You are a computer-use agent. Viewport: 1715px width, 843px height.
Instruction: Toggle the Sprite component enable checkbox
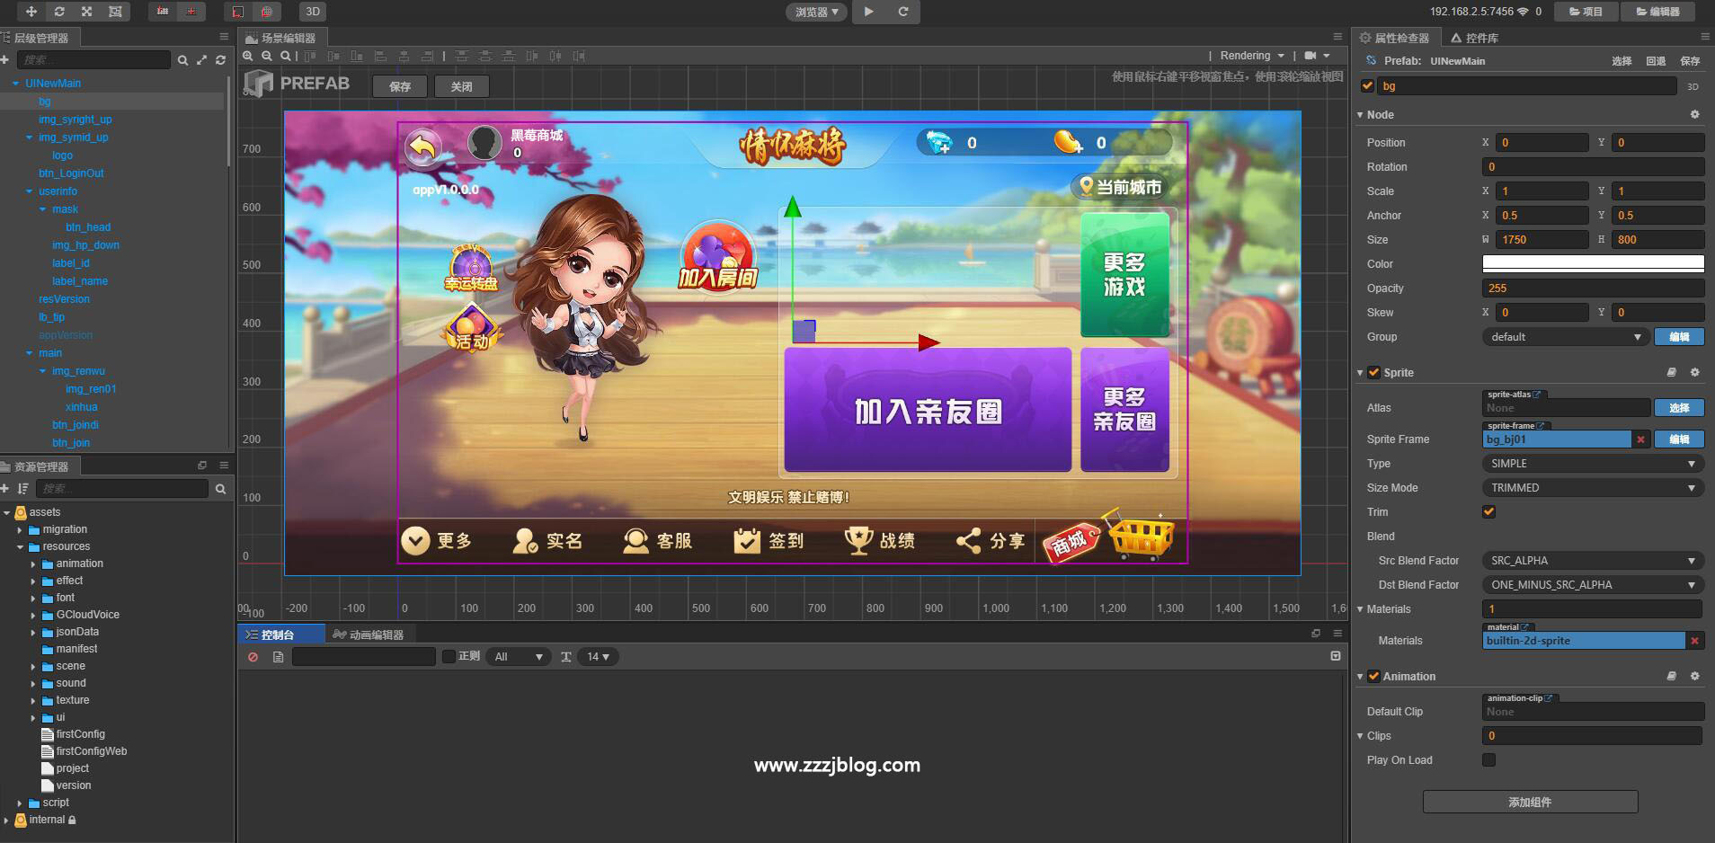point(1375,372)
